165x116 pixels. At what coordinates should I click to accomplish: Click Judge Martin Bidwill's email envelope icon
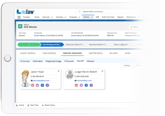[x=75, y=80]
